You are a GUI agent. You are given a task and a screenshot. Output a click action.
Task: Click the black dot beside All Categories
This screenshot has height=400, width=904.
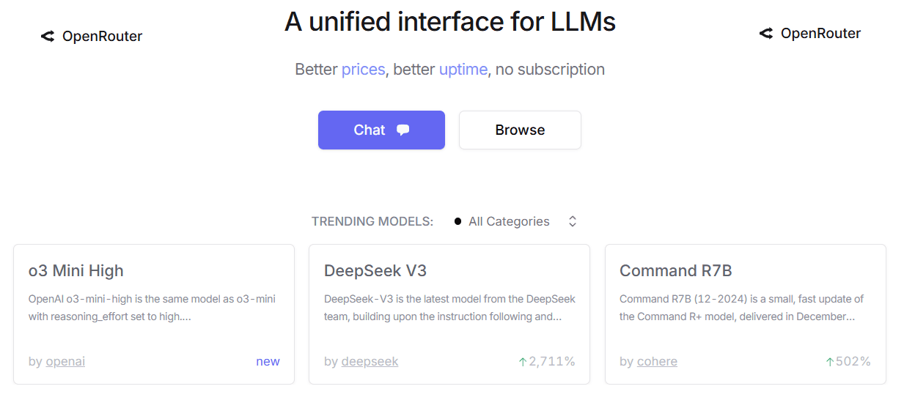coord(457,221)
